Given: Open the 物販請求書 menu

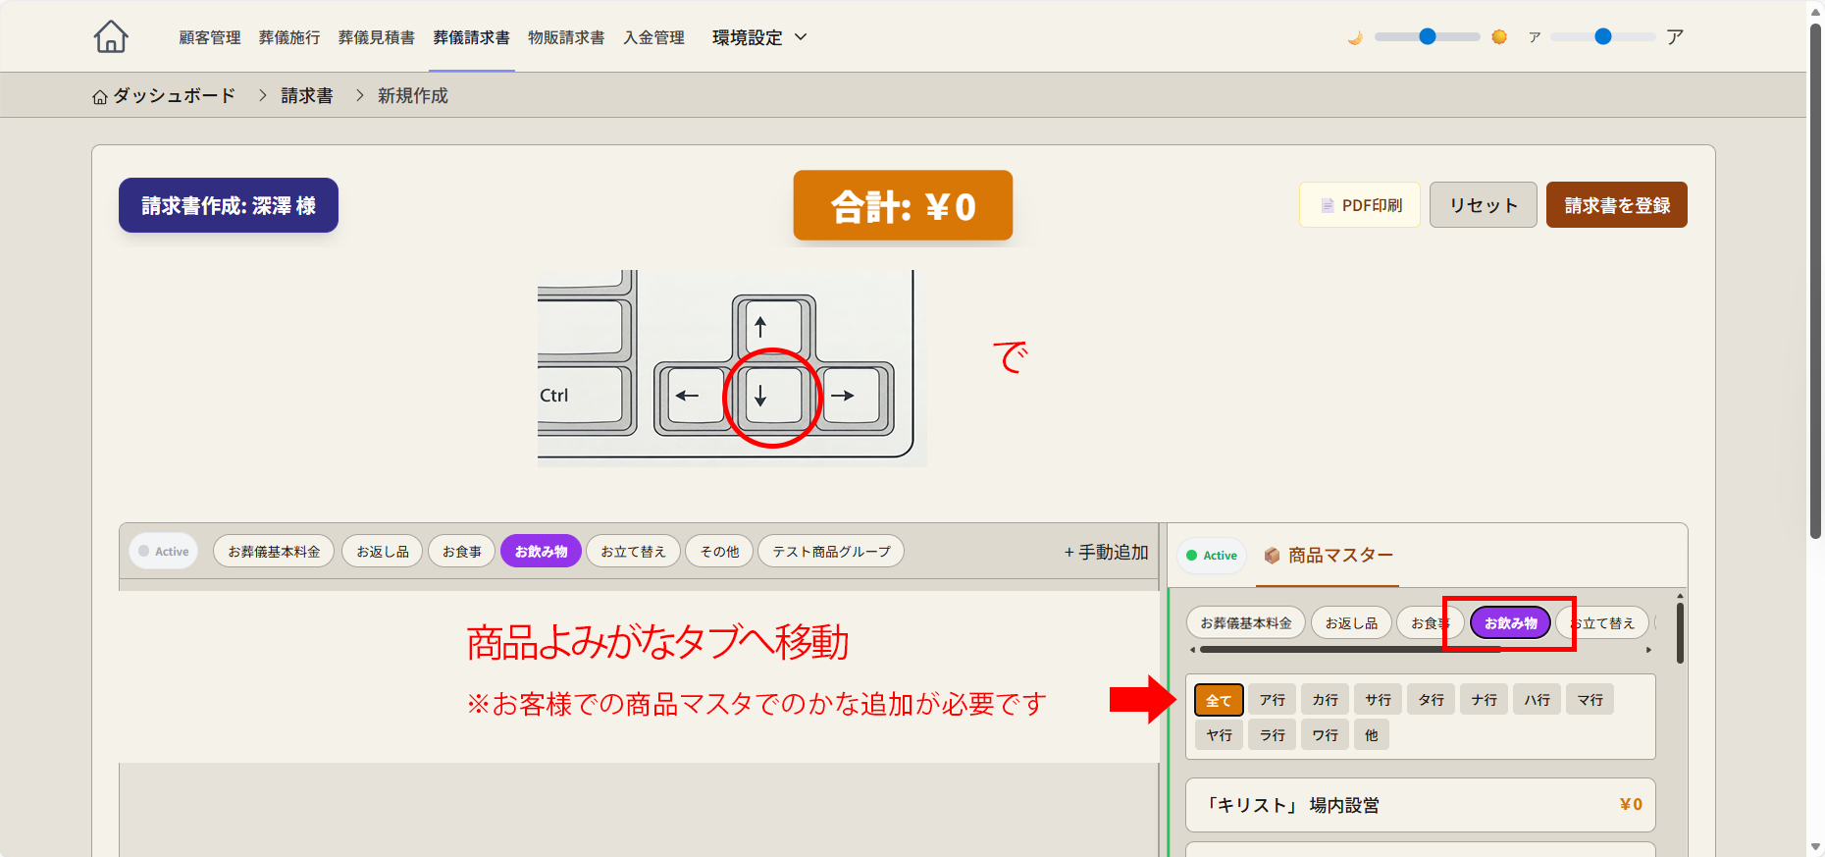Looking at the screenshot, I should [566, 37].
